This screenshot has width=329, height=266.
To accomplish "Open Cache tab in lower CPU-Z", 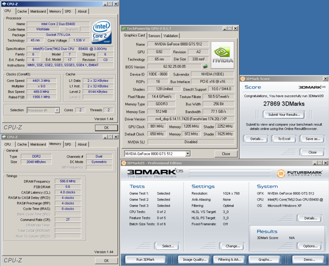I will (22, 144).
